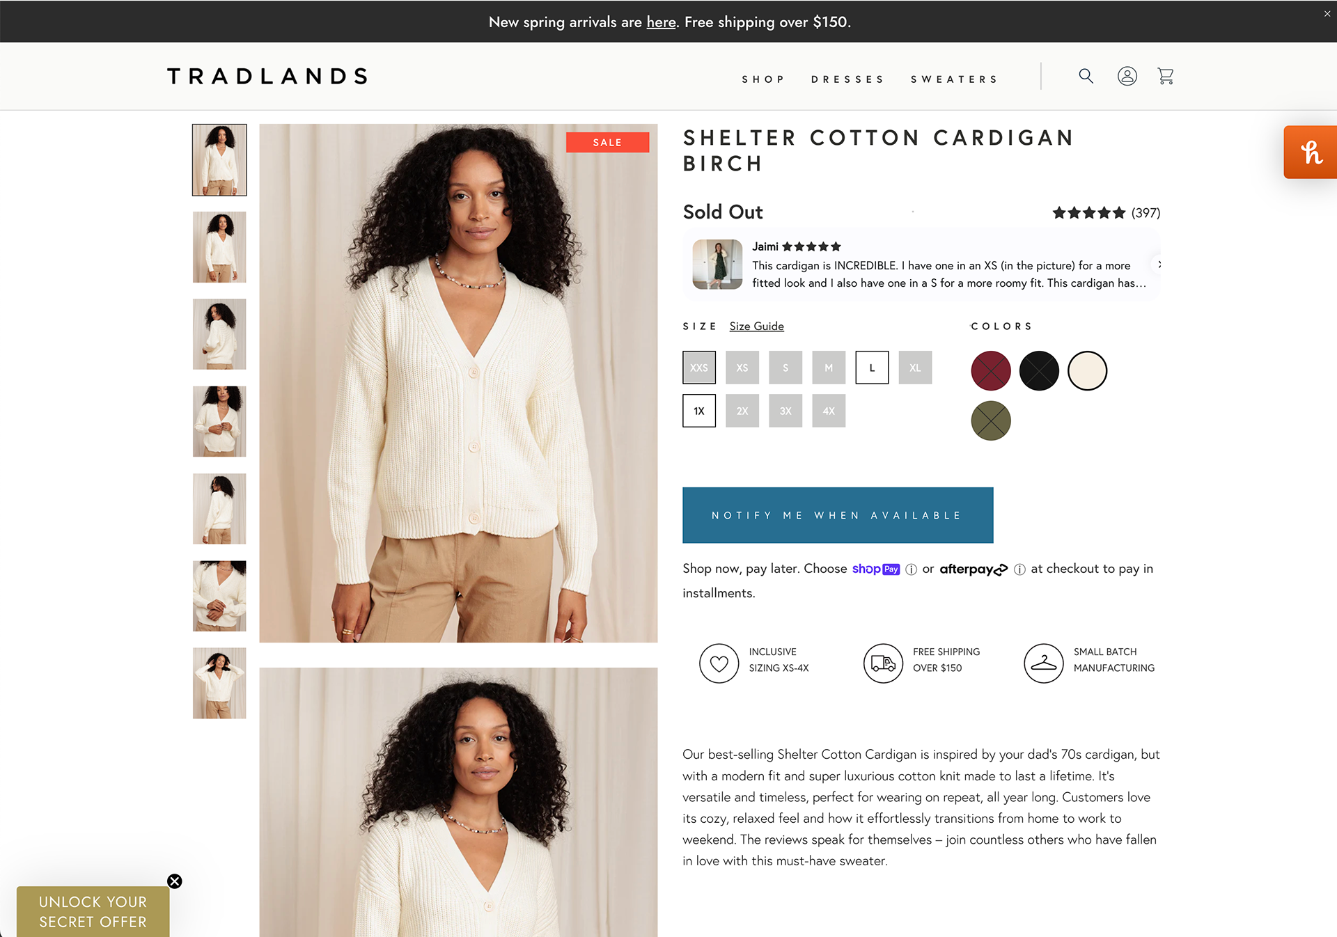Open the search magnifier icon

[x=1086, y=76]
